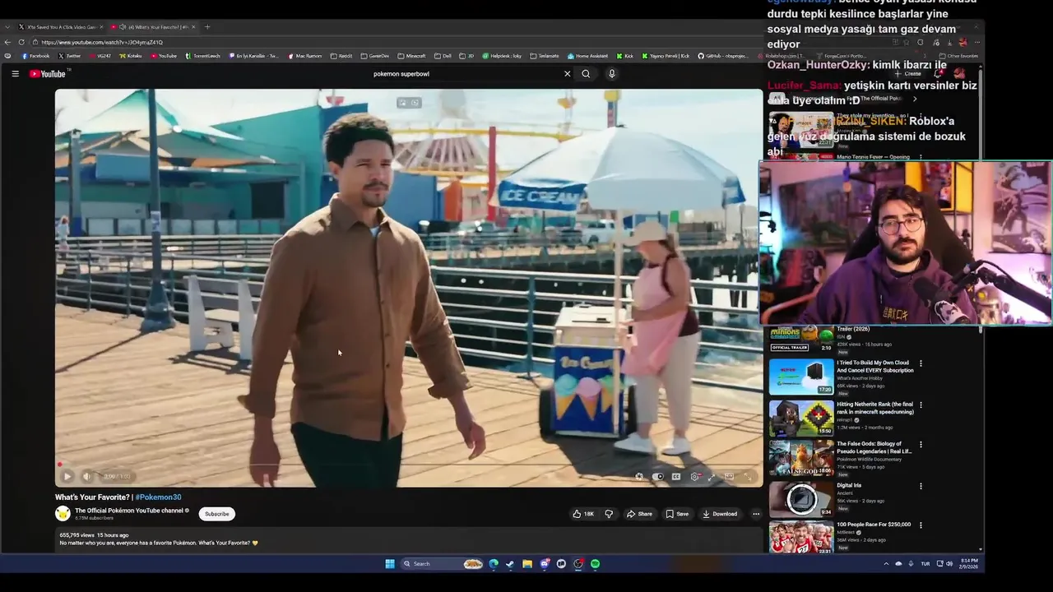Screen dimensions: 1053x592
Task: Expand the video description box
Action: [x=409, y=539]
